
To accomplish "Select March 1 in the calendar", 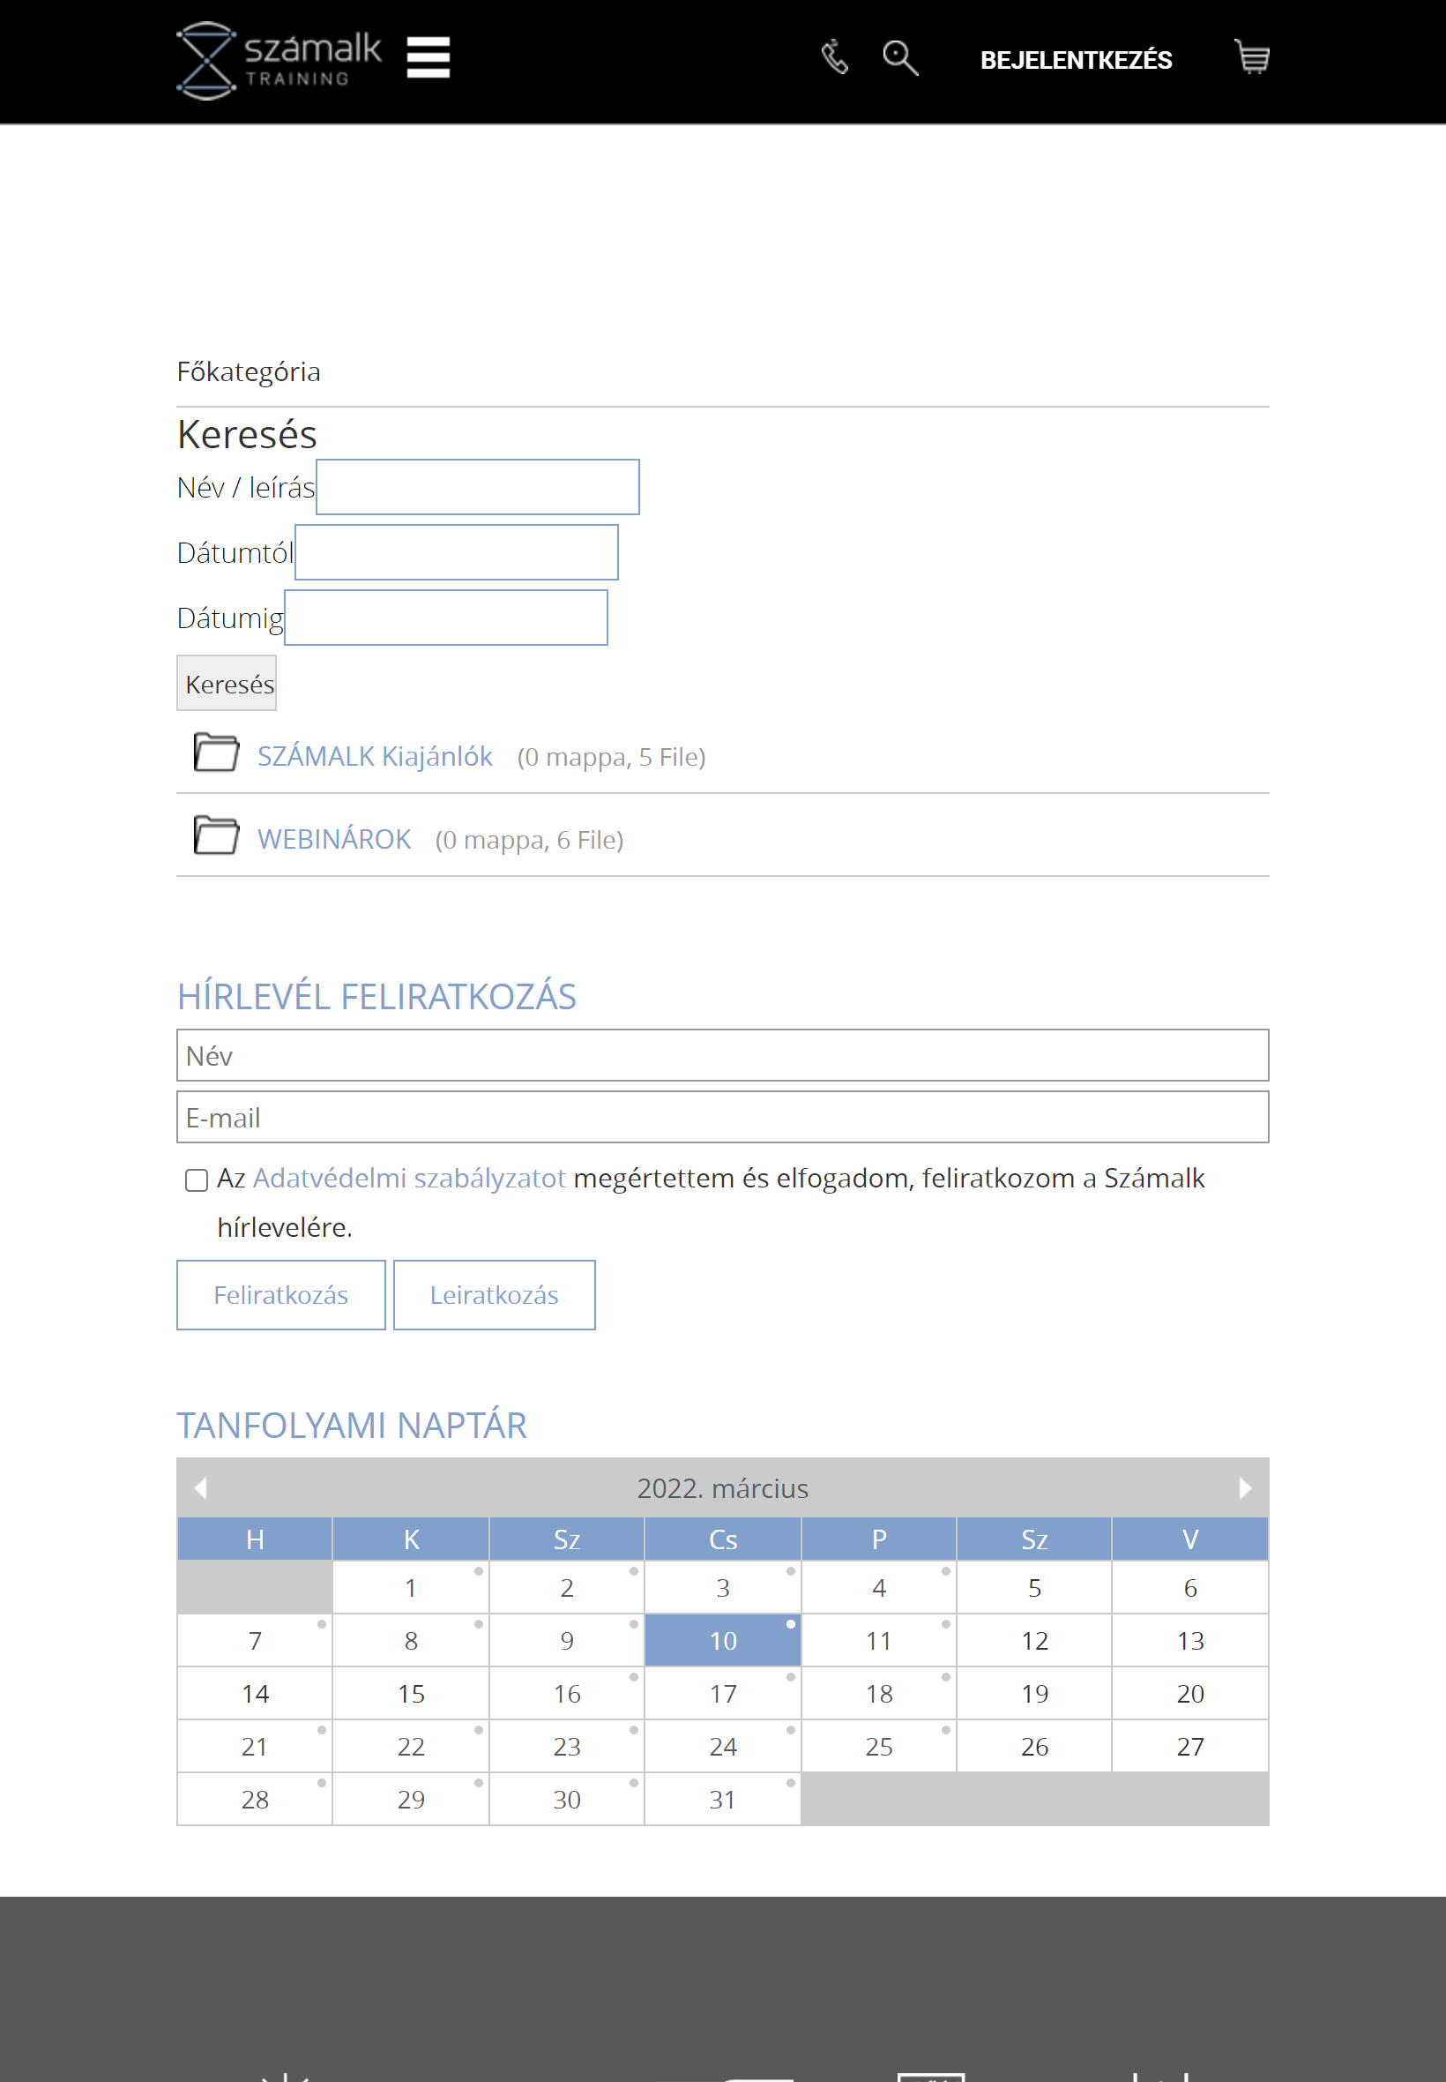I will tap(410, 1587).
